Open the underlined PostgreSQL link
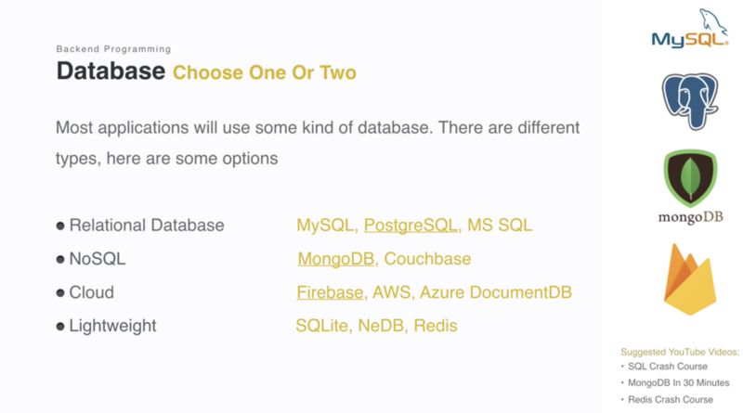 [411, 226]
